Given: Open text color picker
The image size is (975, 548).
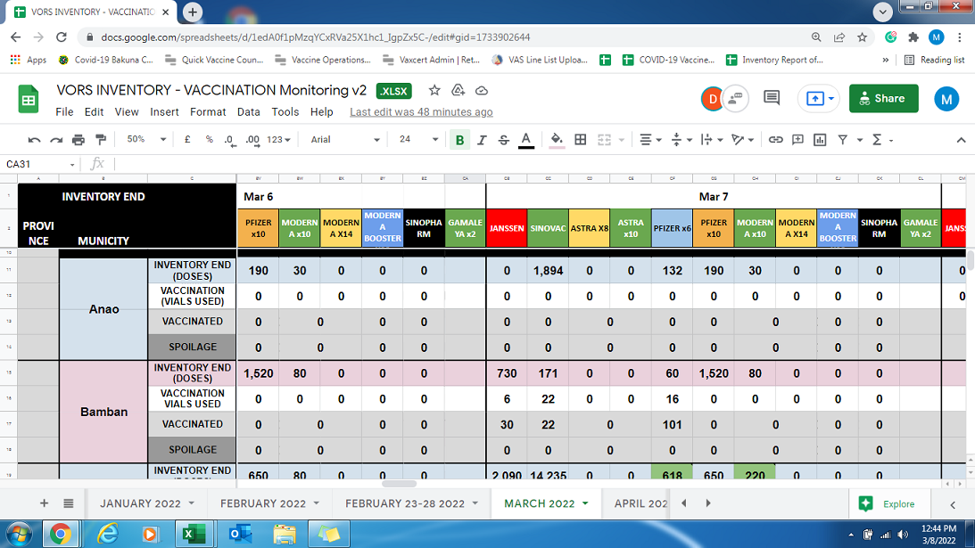Looking at the screenshot, I should point(526,140).
